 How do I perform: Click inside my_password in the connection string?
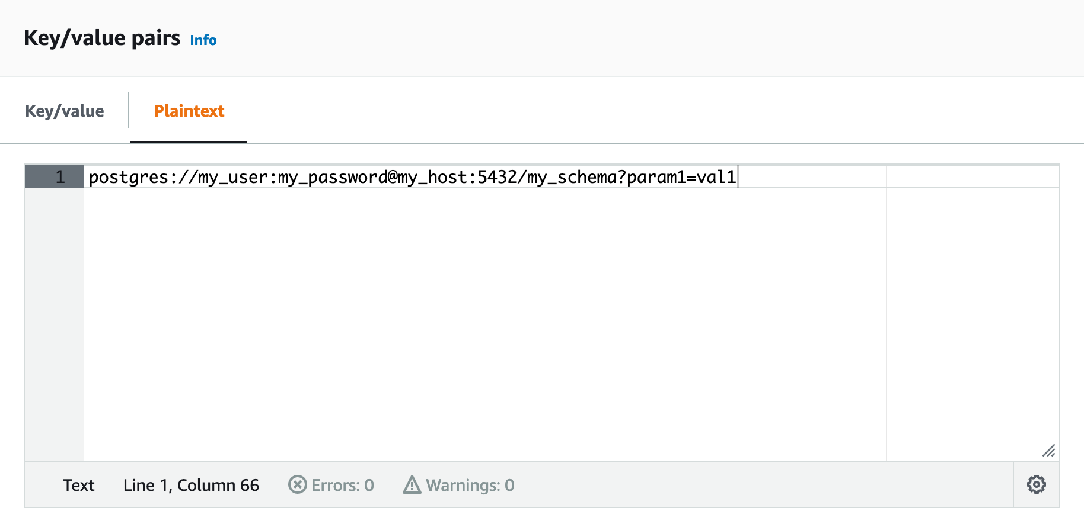click(x=332, y=177)
